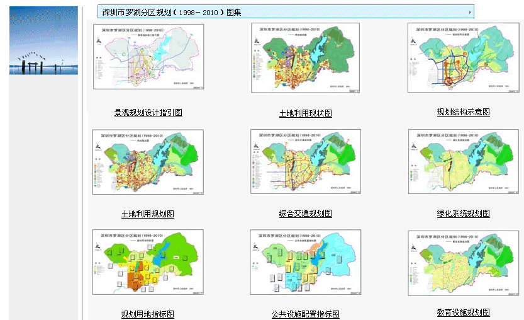Open the 规划用地指标图 thumbnail map
Image resolution: width=524 pixels, height=320 pixels.
[x=148, y=263]
